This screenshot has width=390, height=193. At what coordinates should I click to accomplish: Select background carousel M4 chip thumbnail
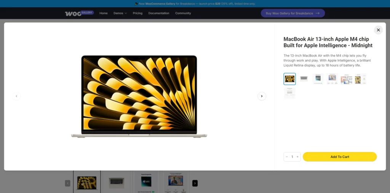(146, 182)
